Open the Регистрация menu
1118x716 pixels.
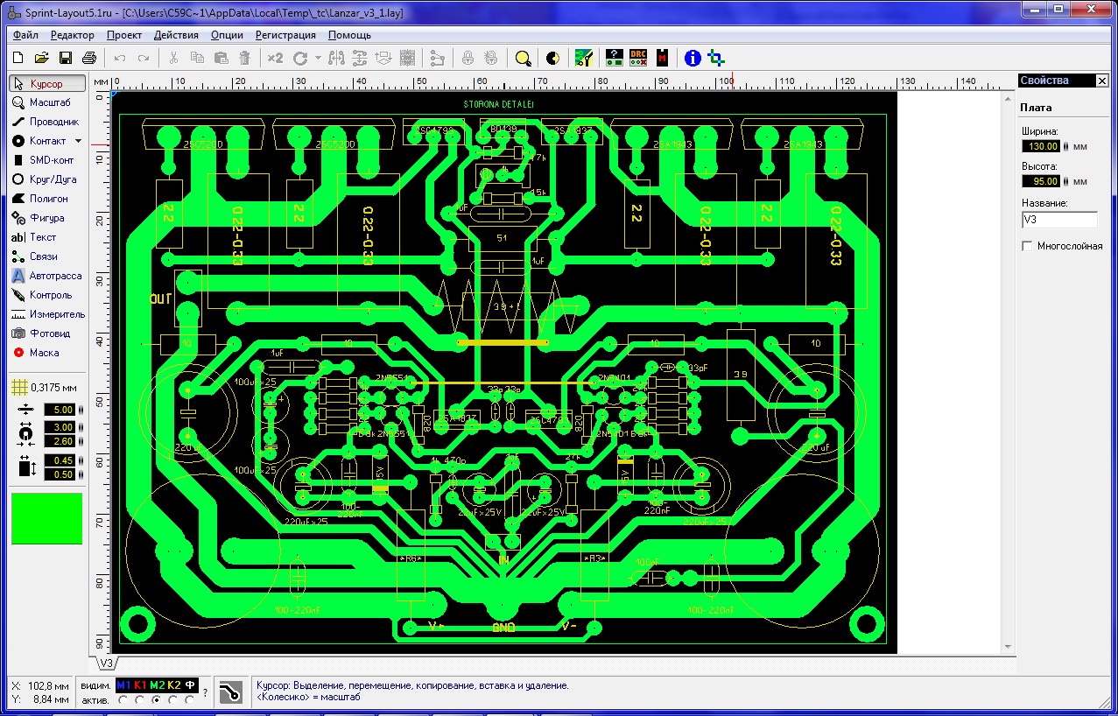click(x=285, y=35)
